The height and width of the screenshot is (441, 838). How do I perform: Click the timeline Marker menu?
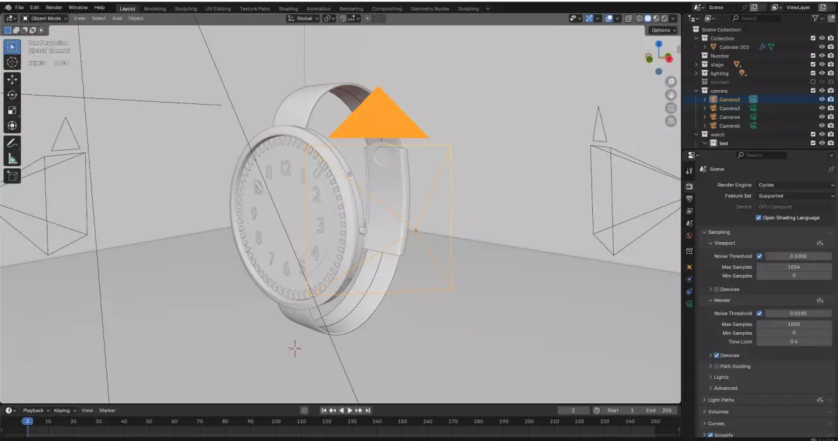[x=108, y=410]
